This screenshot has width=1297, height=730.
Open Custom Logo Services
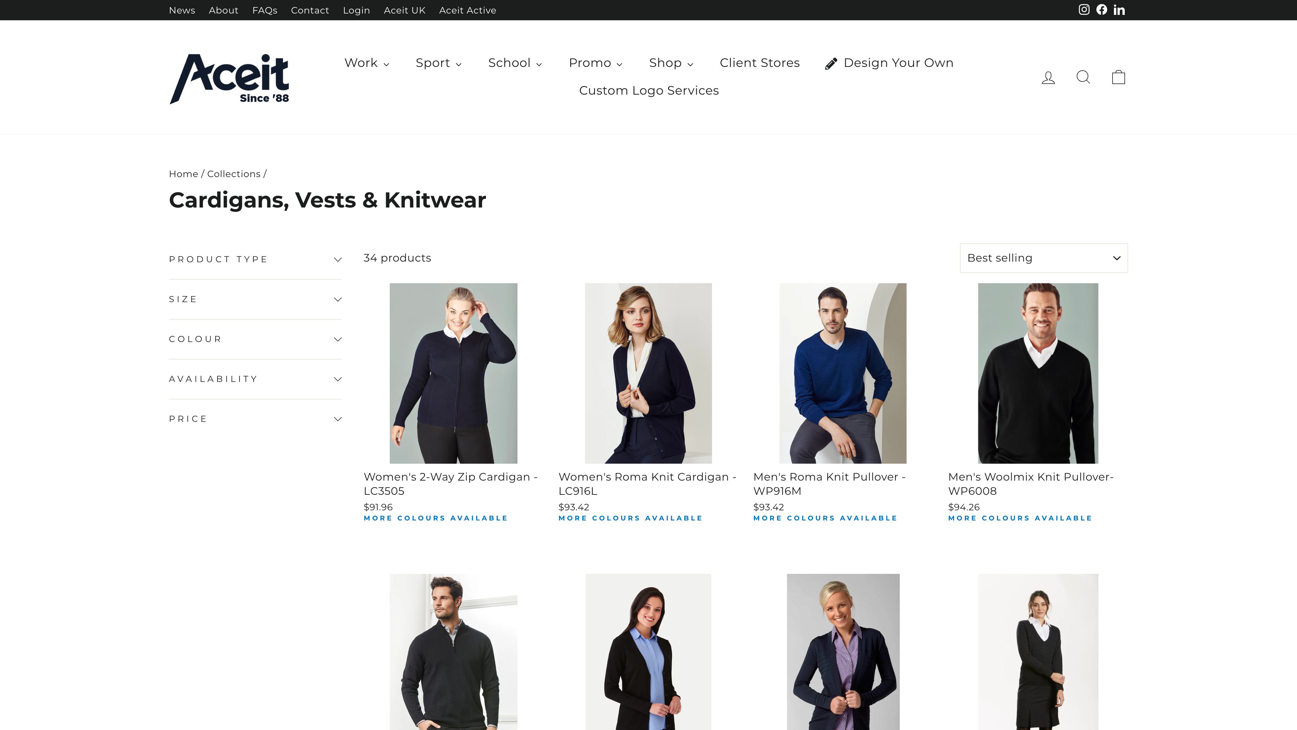tap(649, 91)
